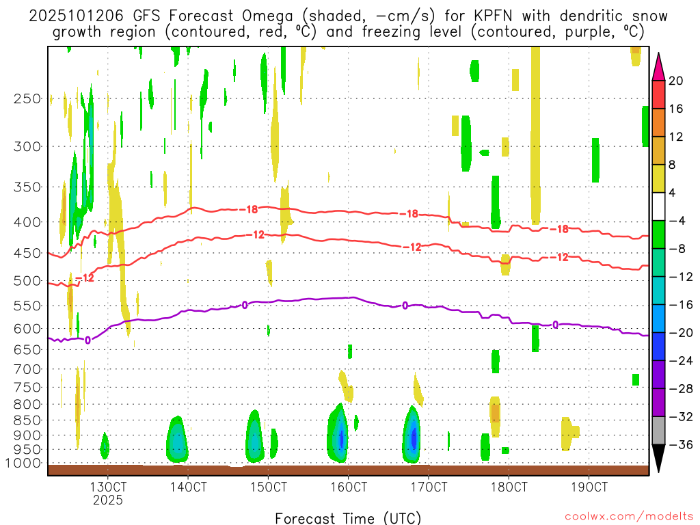Click the 1000 pressure level label

[23, 463]
